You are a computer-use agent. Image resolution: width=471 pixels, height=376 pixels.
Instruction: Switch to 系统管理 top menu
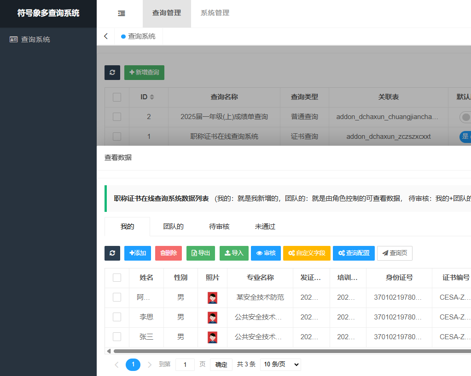(215, 13)
